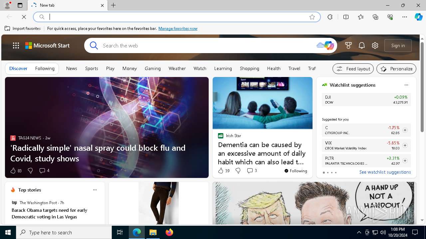426x239 pixels.
Task: Open Browser essentials icon
Action: [390, 17]
